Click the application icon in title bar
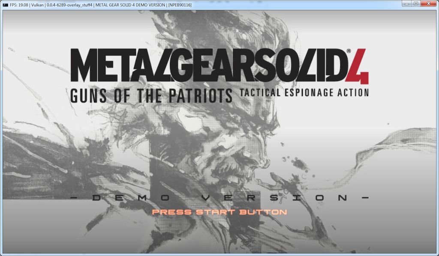This screenshot has height=256, width=439. [x=5, y=5]
